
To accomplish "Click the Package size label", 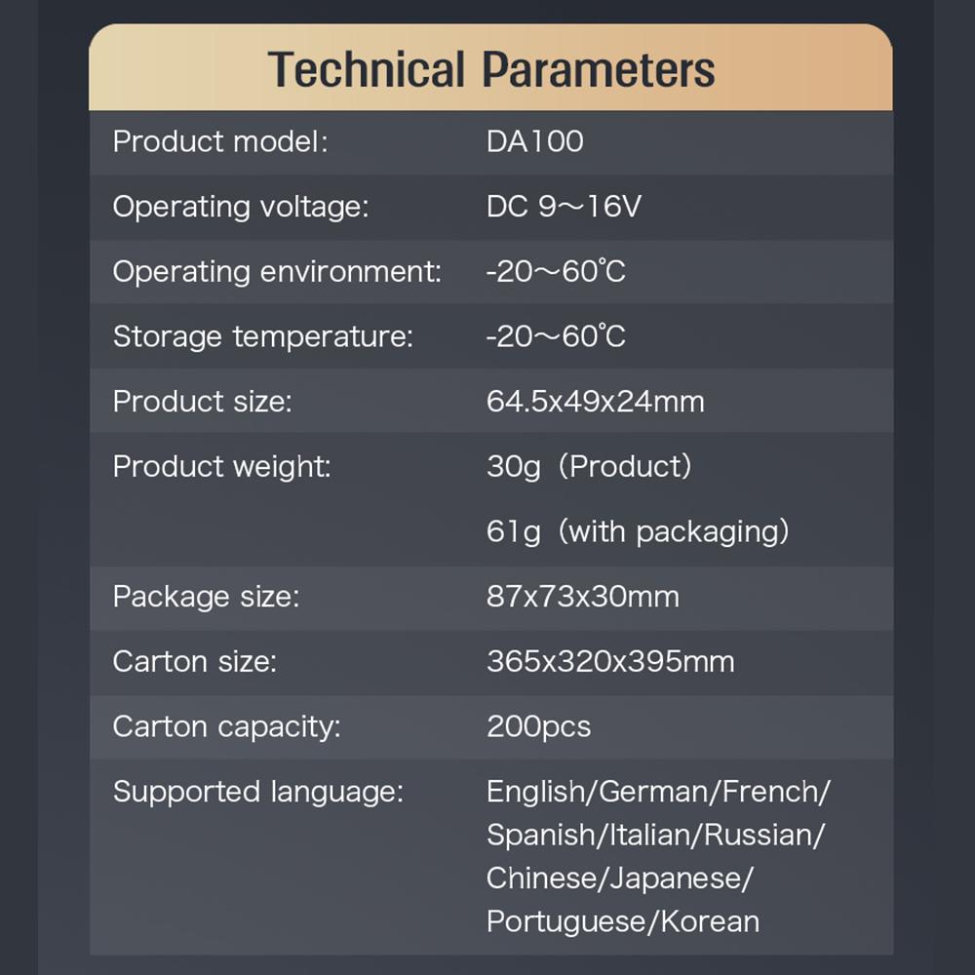I will [x=206, y=596].
